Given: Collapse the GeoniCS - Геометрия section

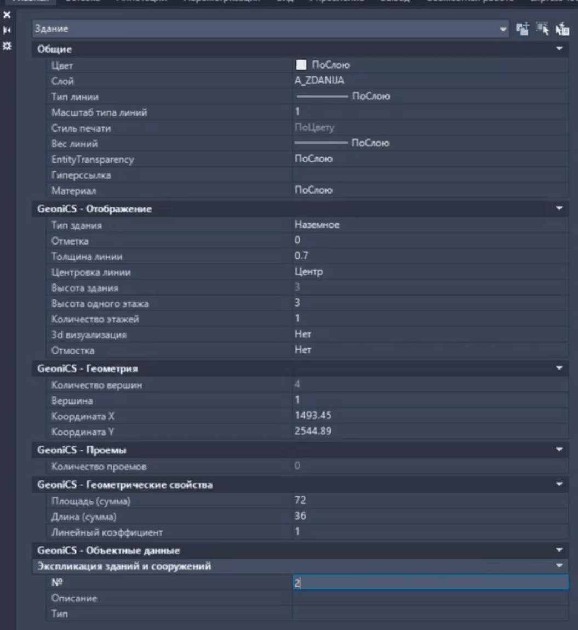Looking at the screenshot, I should coord(559,369).
